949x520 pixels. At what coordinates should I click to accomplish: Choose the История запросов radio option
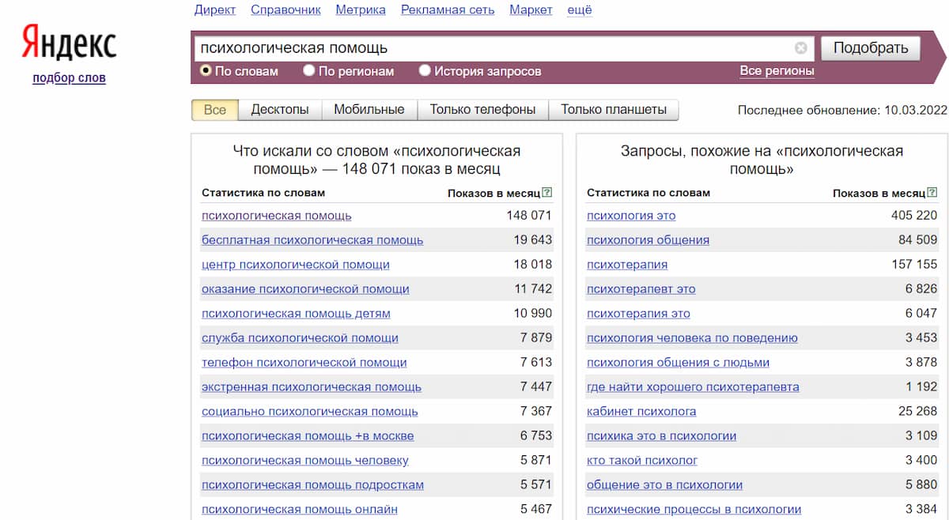pyautogui.click(x=425, y=71)
